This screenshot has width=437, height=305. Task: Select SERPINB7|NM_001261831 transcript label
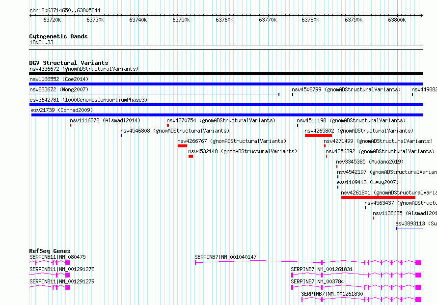(x=322, y=269)
